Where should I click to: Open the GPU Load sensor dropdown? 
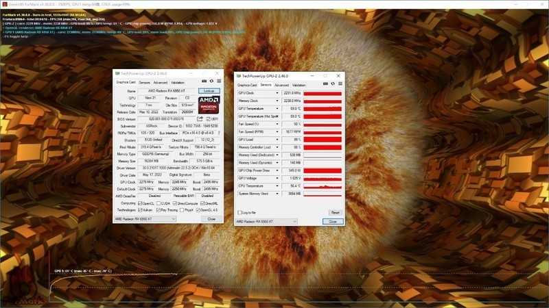point(277,140)
